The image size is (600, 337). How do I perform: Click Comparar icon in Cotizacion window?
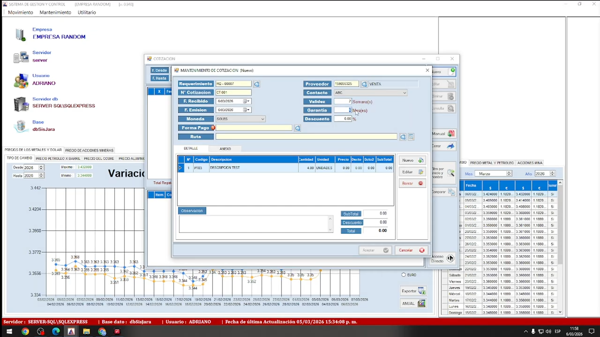pos(451,192)
